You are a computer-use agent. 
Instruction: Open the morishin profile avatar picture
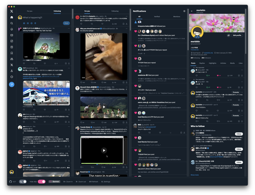click(197, 32)
